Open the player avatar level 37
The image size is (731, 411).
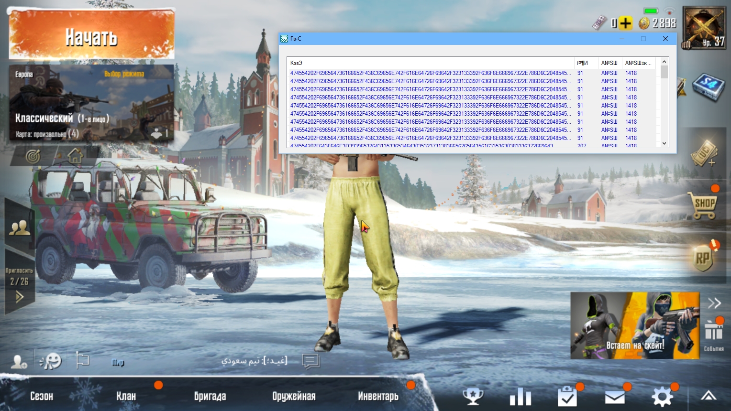[x=704, y=28]
